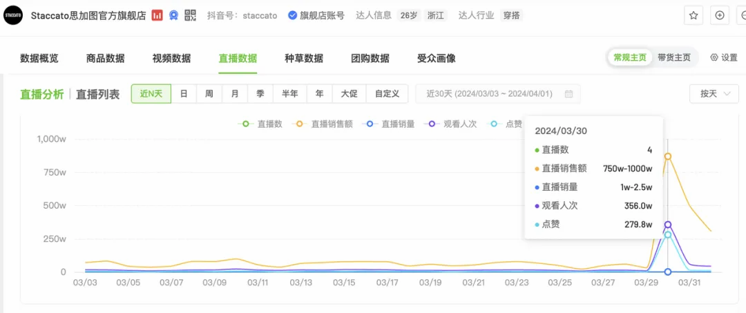Viewport: 746px width, 313px height.
Task: Open the 直播列表 view
Action: 97,94
